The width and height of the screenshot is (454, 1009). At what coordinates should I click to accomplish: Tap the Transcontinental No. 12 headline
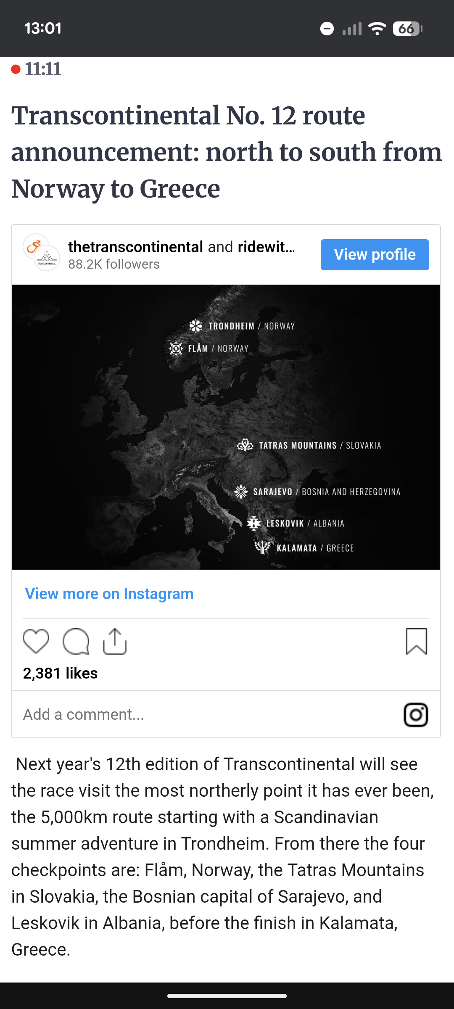(226, 152)
